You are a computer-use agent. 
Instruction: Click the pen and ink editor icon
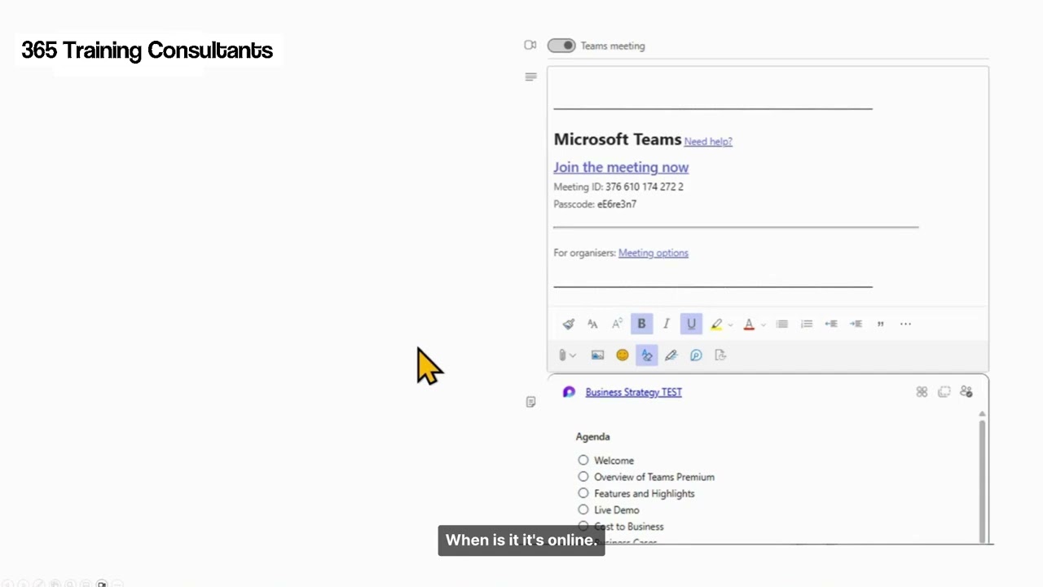tap(671, 355)
